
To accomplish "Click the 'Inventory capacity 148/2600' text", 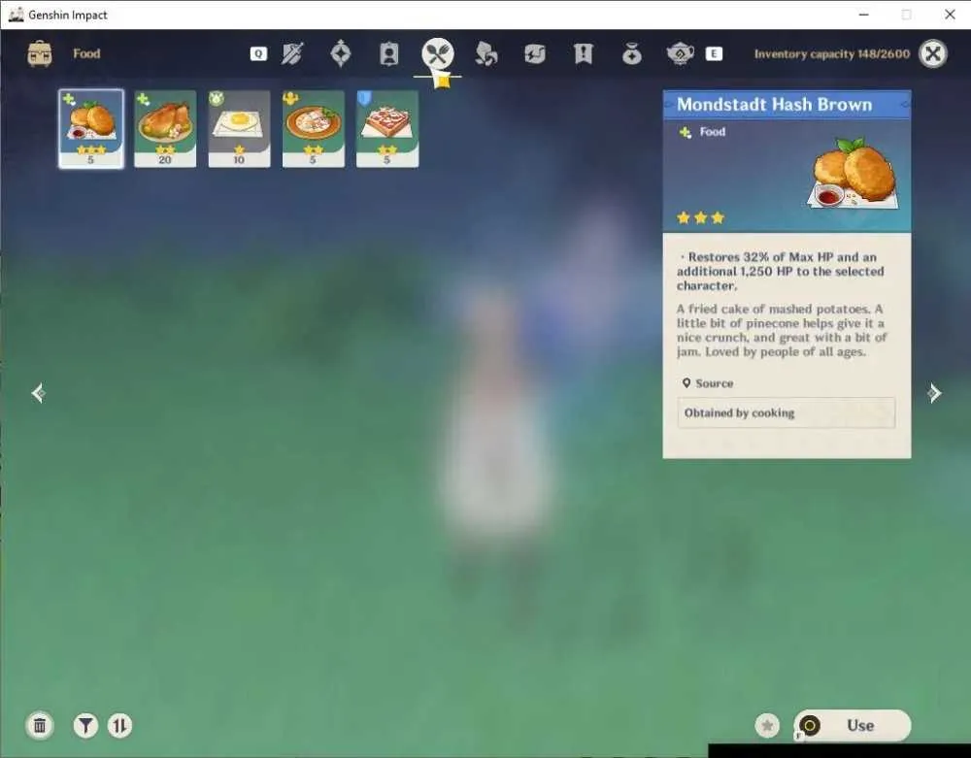I will click(832, 53).
